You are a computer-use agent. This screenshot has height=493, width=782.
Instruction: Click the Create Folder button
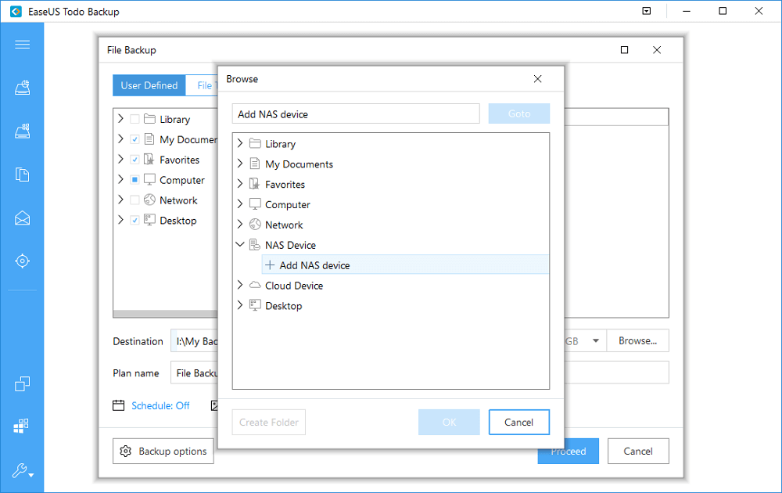click(x=269, y=422)
